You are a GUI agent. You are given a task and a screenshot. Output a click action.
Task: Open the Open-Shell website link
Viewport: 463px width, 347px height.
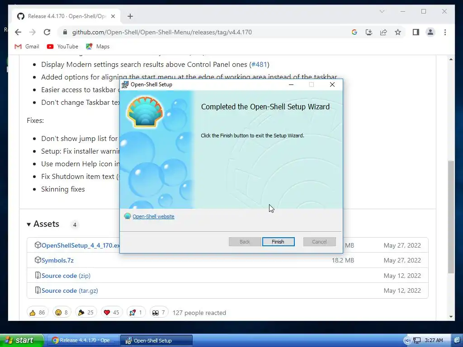153,216
